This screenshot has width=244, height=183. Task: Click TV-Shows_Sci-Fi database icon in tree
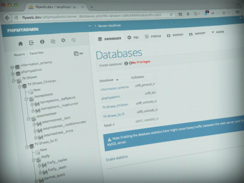32,146
